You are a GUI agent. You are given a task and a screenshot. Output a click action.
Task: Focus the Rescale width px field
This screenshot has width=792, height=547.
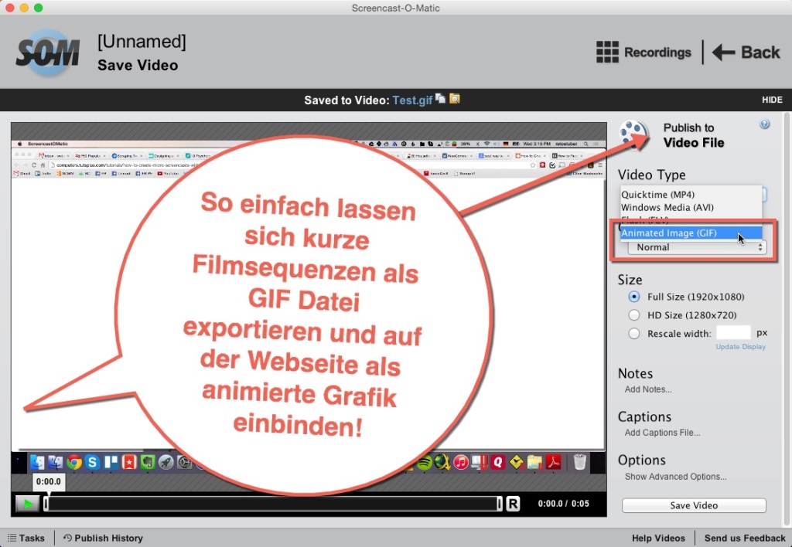733,333
